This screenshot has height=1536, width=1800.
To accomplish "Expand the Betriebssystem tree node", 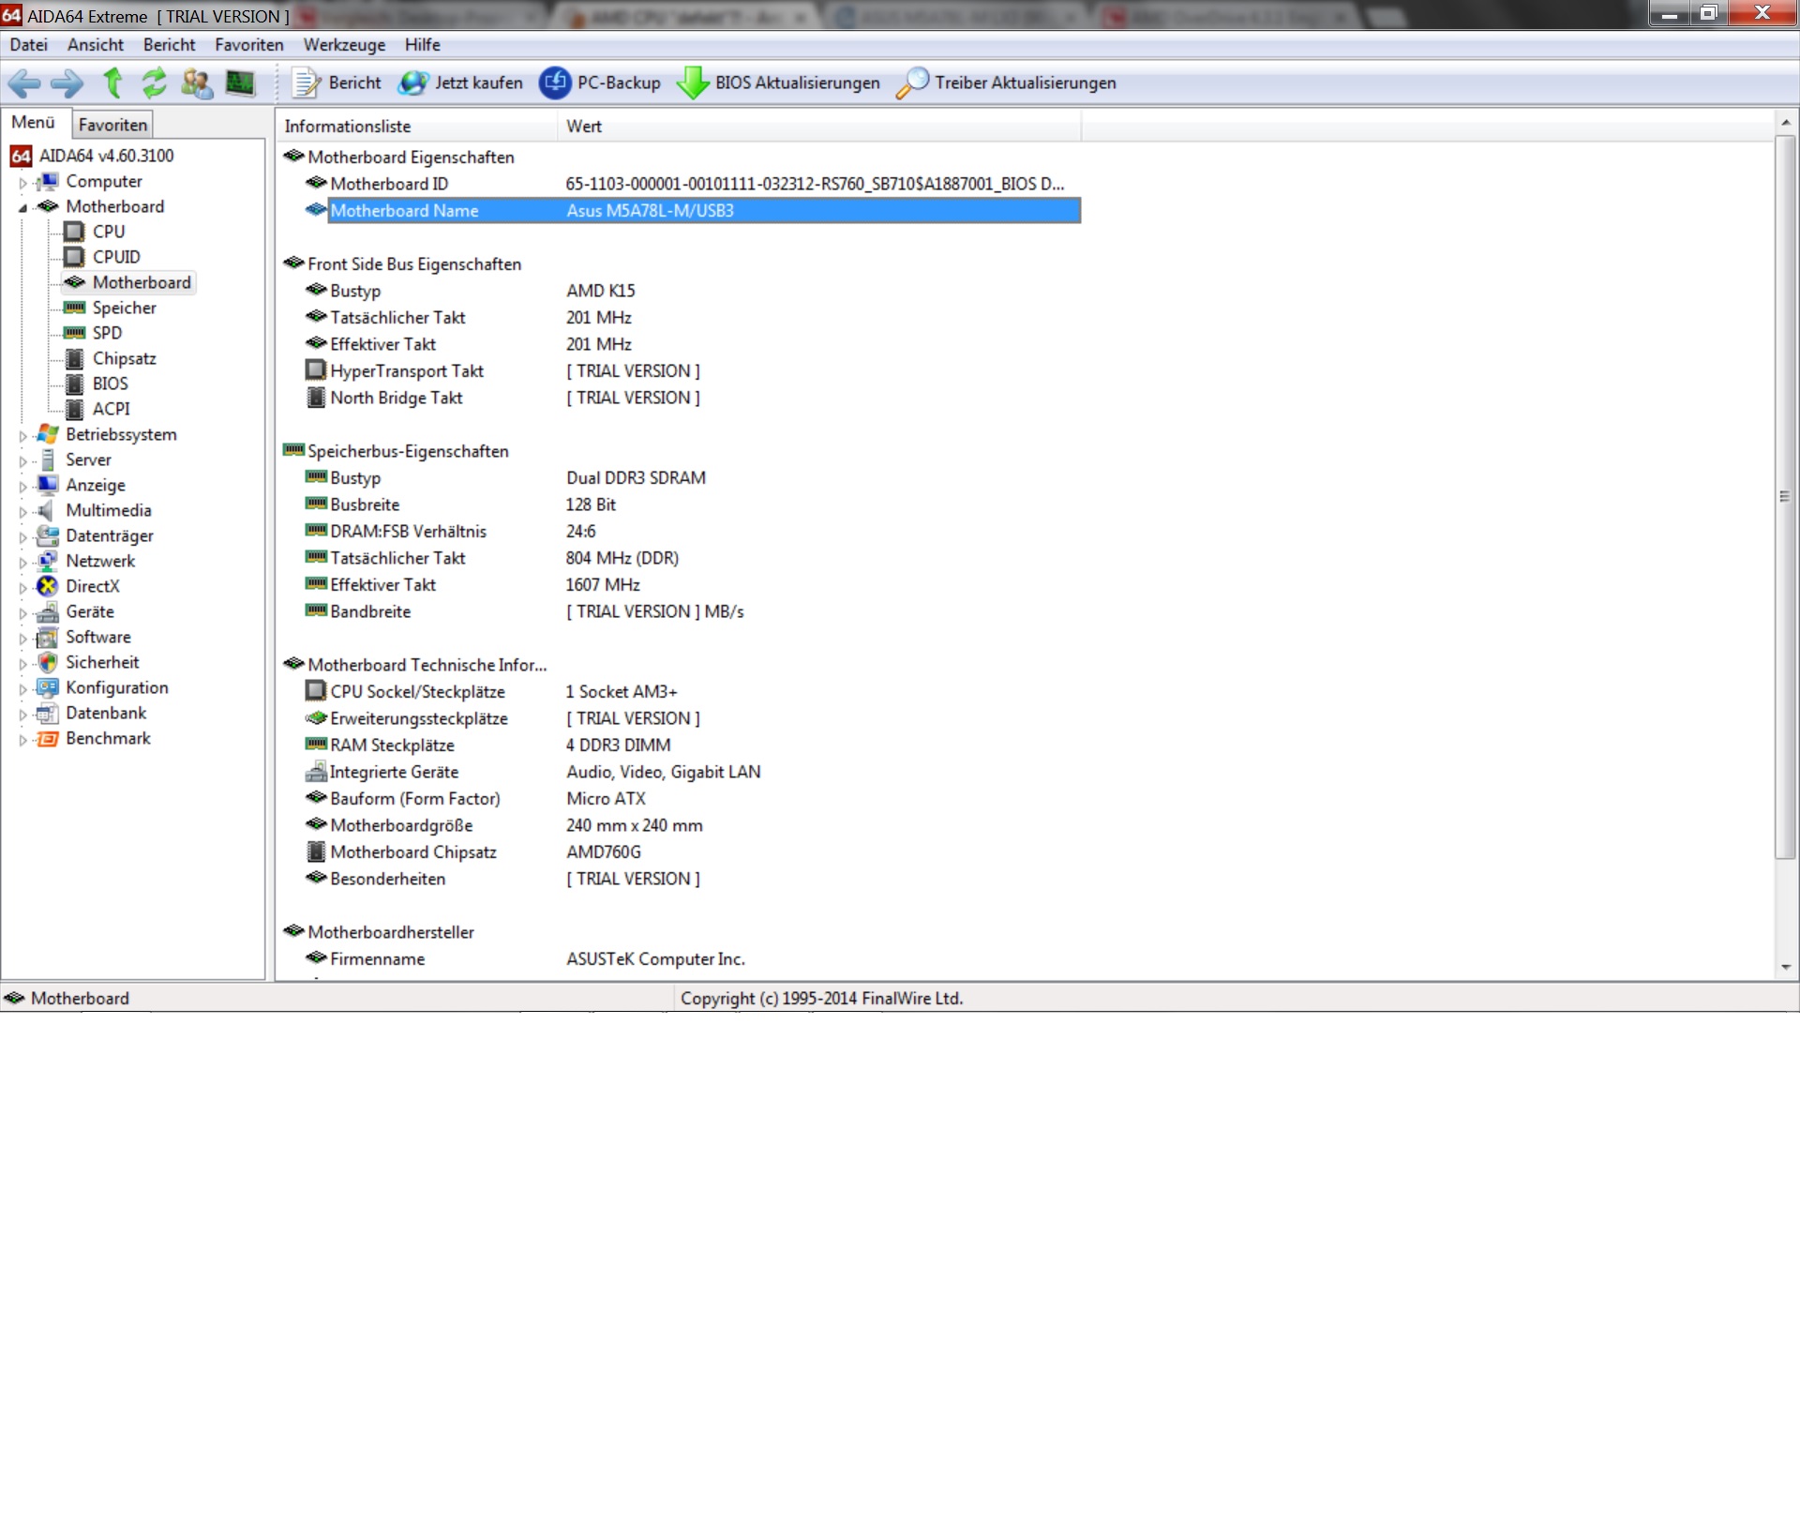I will [x=23, y=436].
